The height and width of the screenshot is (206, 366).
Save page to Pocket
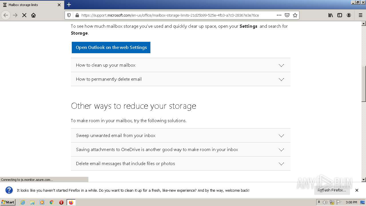click(287, 15)
